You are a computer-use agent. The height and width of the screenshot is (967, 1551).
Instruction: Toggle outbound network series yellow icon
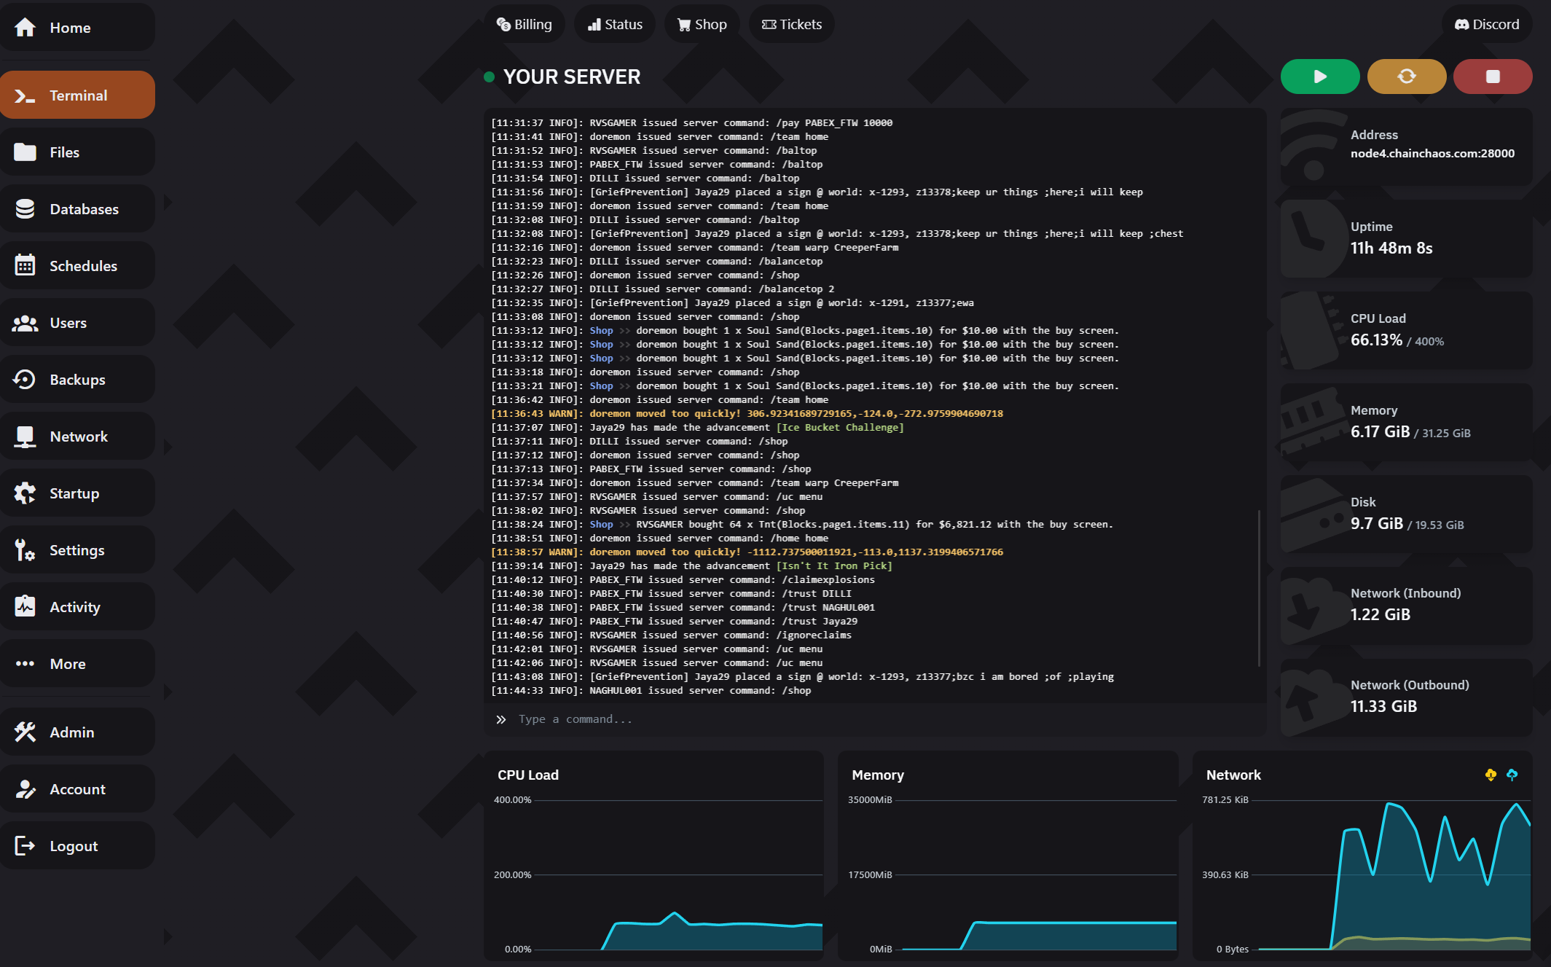(1491, 775)
